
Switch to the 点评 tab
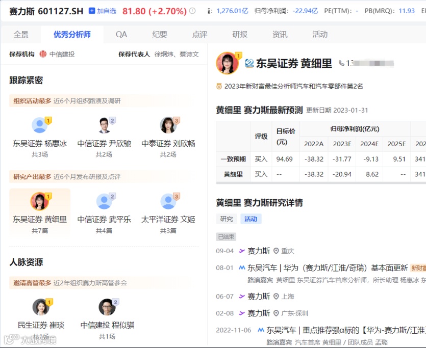pos(199,35)
